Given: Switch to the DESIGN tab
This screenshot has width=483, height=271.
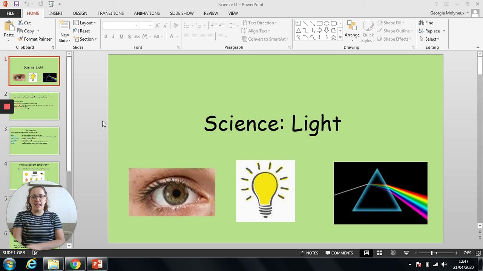Looking at the screenshot, I should point(80,13).
